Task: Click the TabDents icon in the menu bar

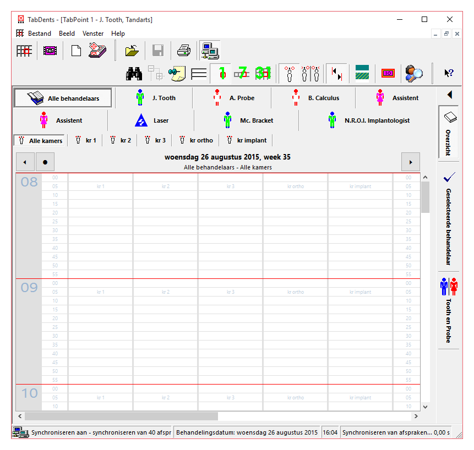Action: pos(20,33)
